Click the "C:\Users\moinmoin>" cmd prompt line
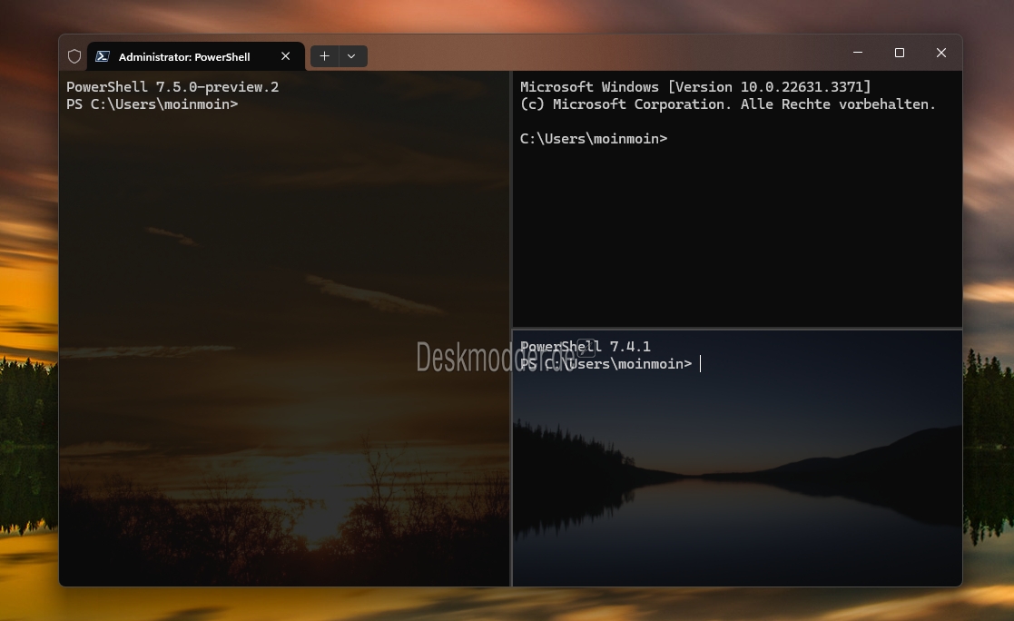 click(x=594, y=138)
